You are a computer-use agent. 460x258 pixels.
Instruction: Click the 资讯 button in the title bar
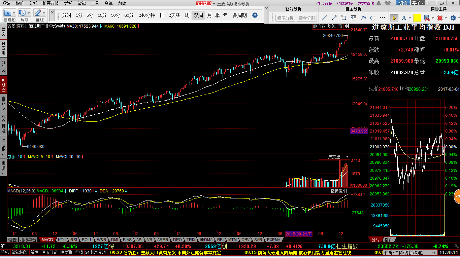point(403,3)
